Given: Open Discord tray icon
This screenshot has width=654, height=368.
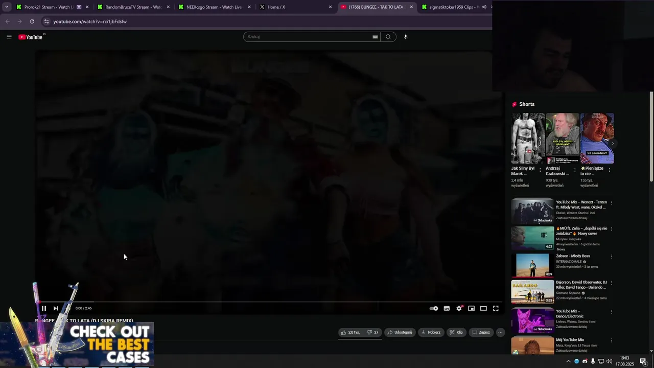Looking at the screenshot, I should pos(585,361).
